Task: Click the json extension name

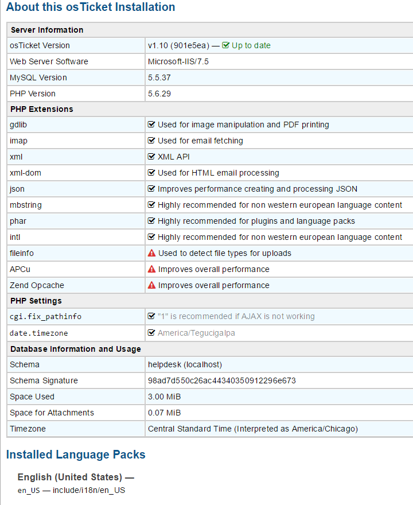Action: pos(17,189)
